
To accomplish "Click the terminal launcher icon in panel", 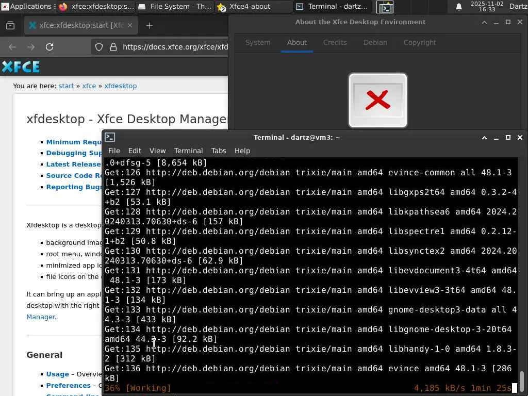I will [x=385, y=7].
